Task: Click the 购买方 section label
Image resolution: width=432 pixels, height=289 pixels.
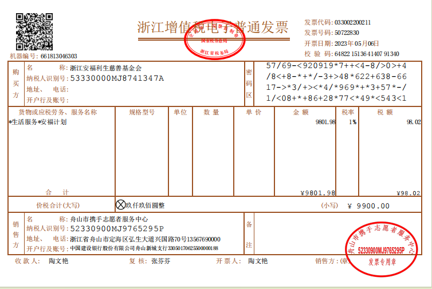Action: tap(16, 84)
